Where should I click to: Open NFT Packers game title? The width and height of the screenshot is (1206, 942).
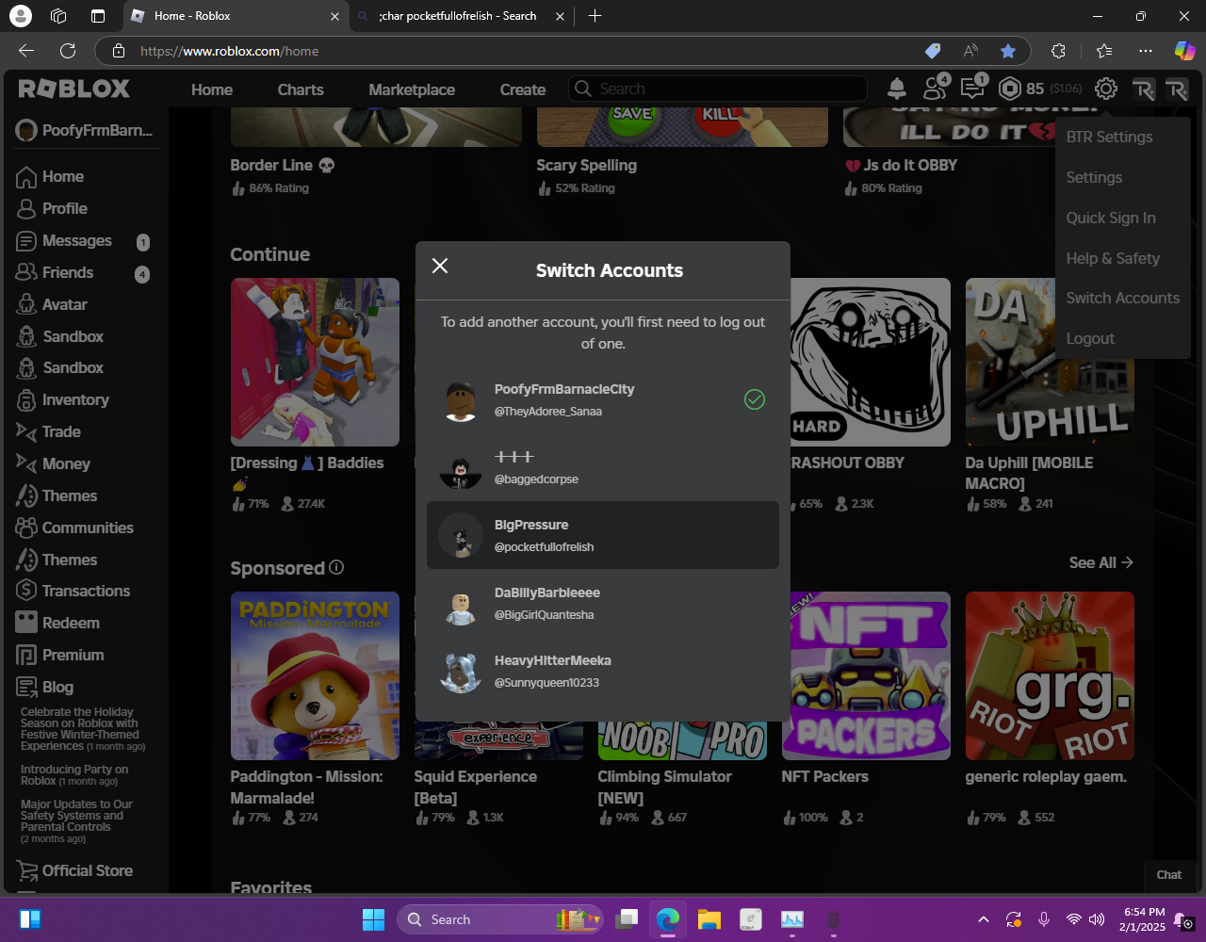pyautogui.click(x=824, y=777)
